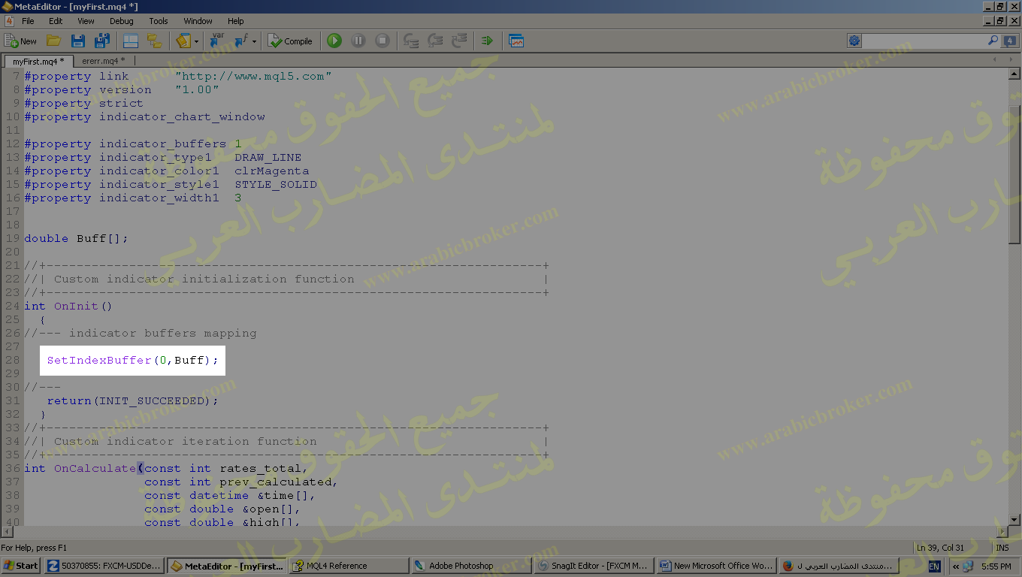Image resolution: width=1022 pixels, height=577 pixels.
Task: Toggle the window layout panel icon
Action: (131, 41)
